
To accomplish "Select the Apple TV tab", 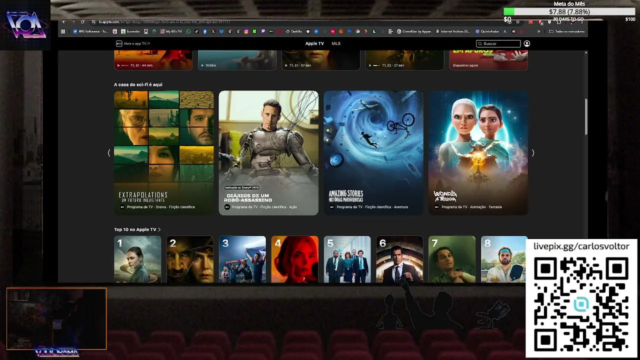I will point(314,43).
